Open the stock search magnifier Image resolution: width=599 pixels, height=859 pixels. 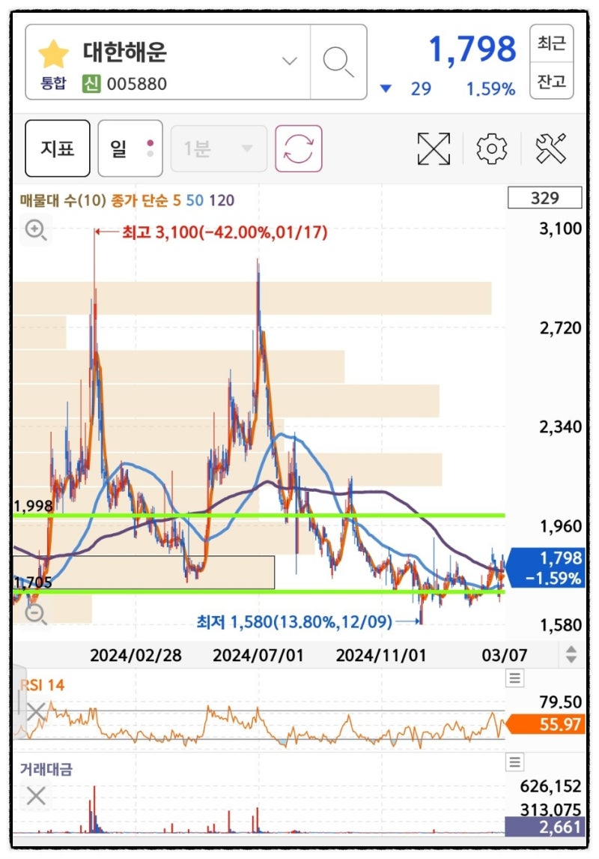point(338,61)
